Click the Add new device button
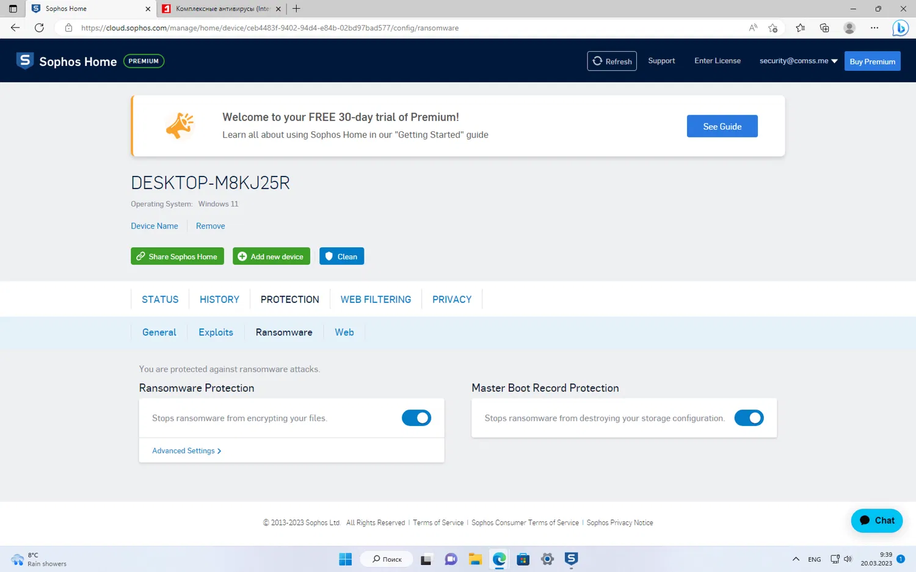 point(271,256)
